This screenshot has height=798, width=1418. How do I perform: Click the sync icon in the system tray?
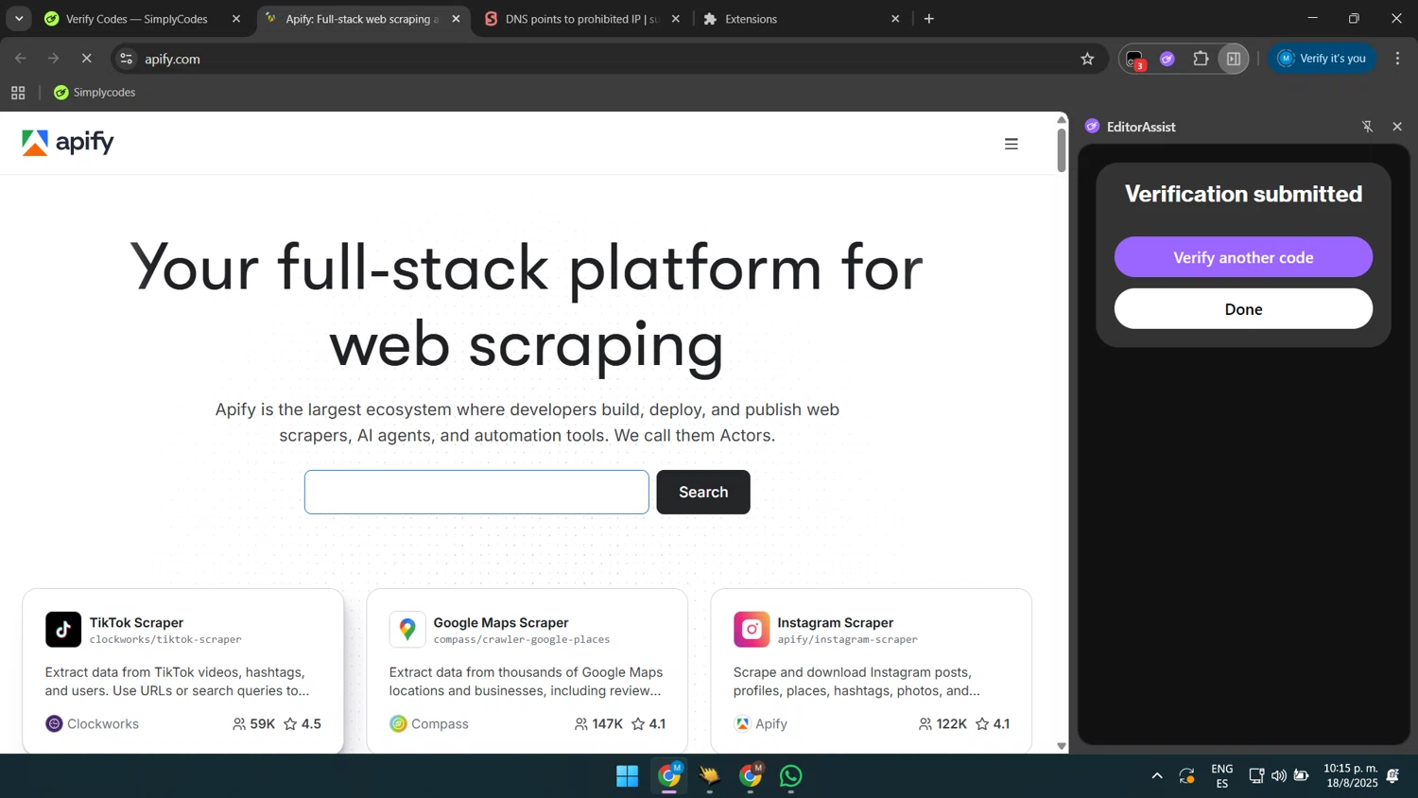(x=1187, y=776)
